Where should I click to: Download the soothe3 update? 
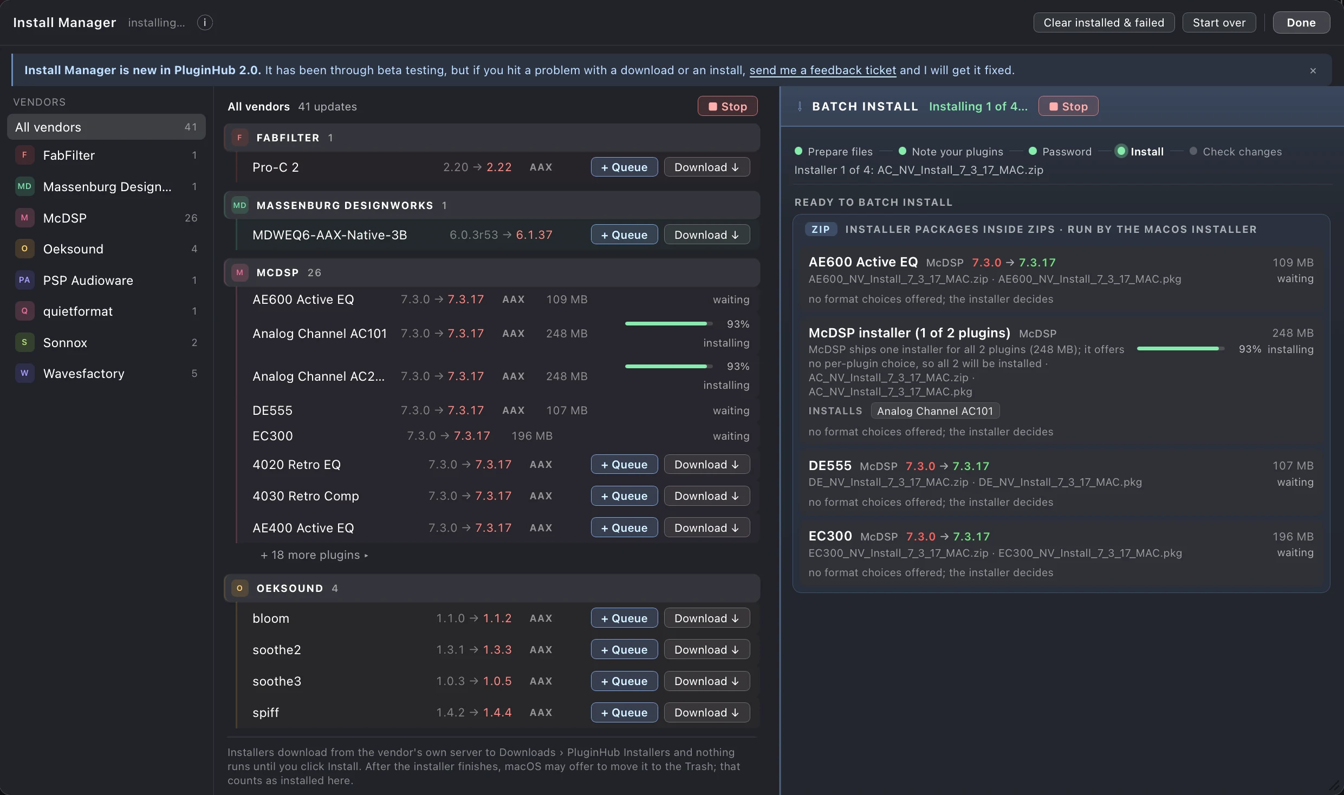coord(707,681)
